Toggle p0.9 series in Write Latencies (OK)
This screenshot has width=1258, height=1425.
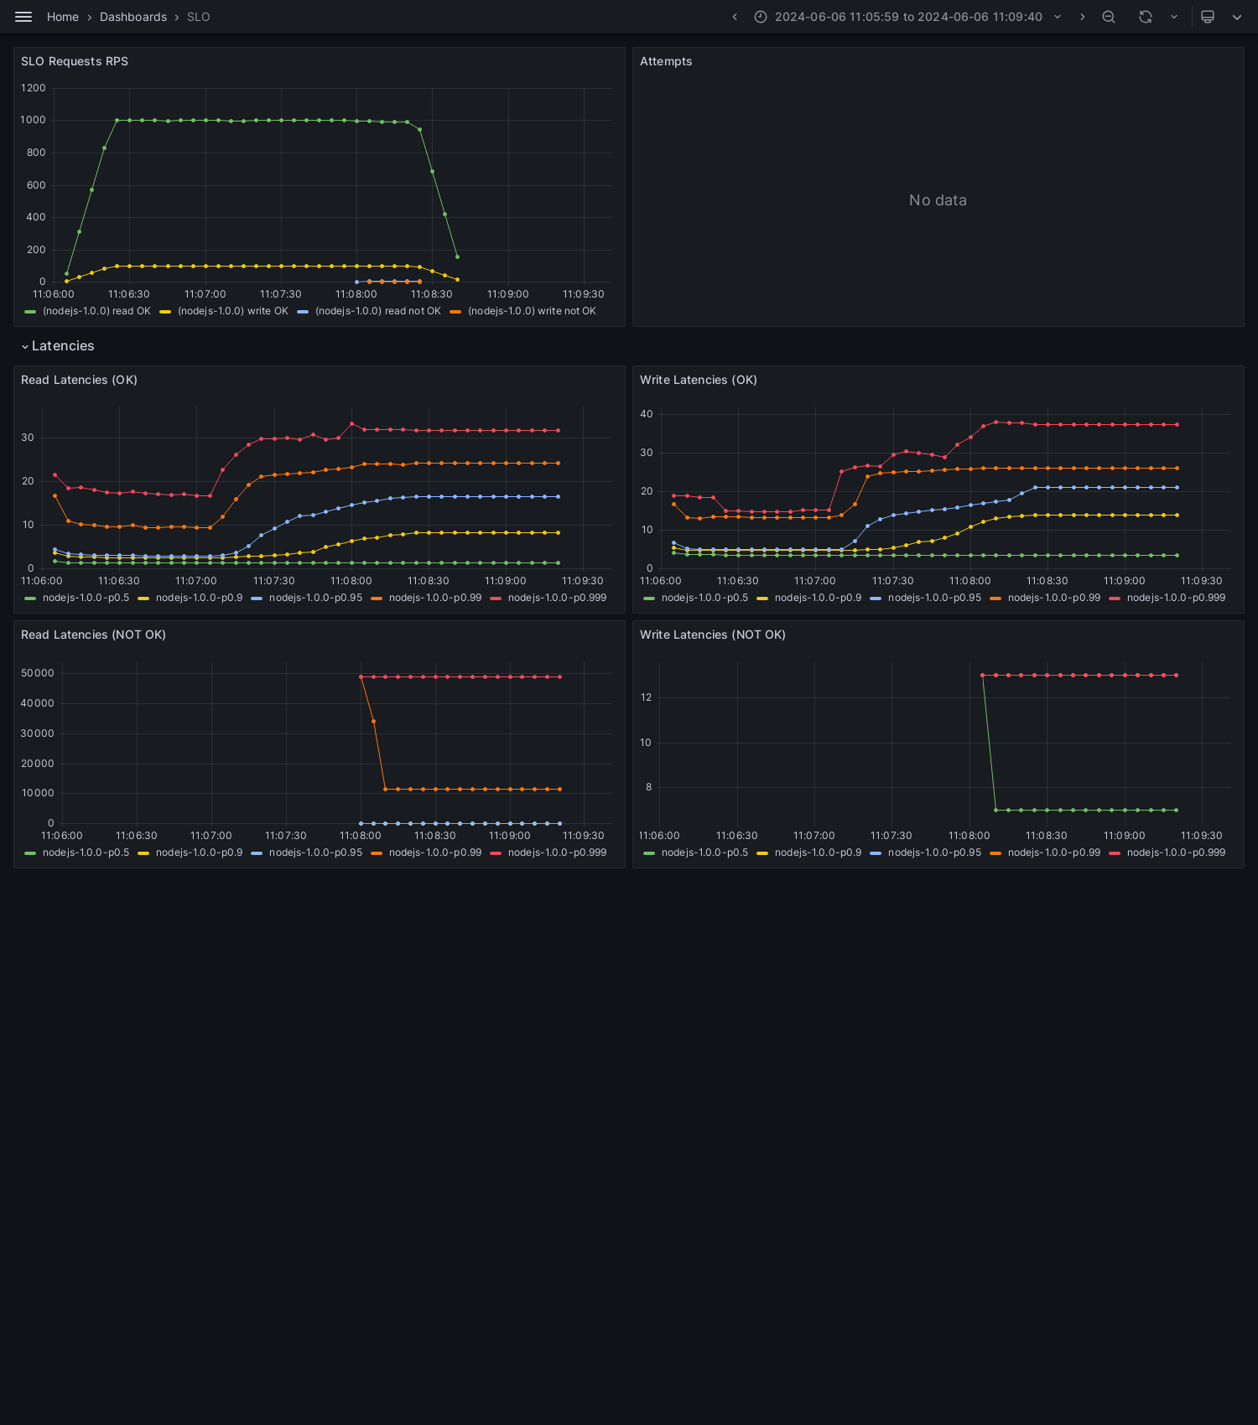pyautogui.click(x=818, y=598)
